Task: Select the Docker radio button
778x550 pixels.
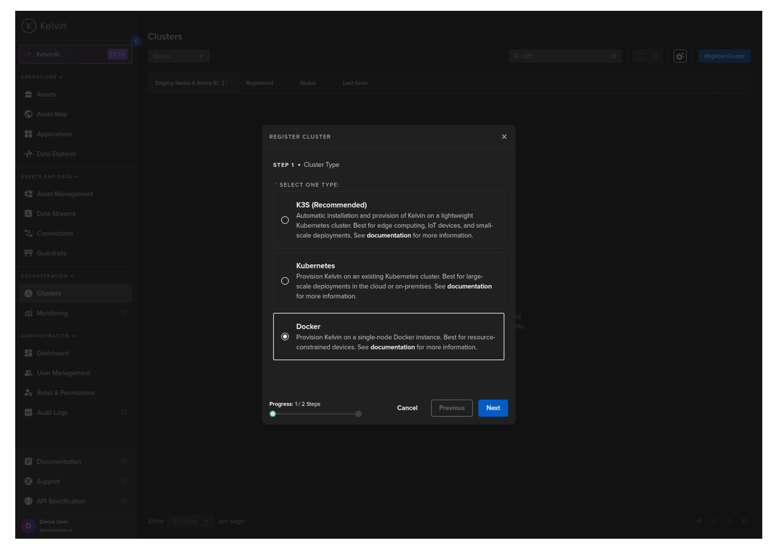Action: [285, 337]
